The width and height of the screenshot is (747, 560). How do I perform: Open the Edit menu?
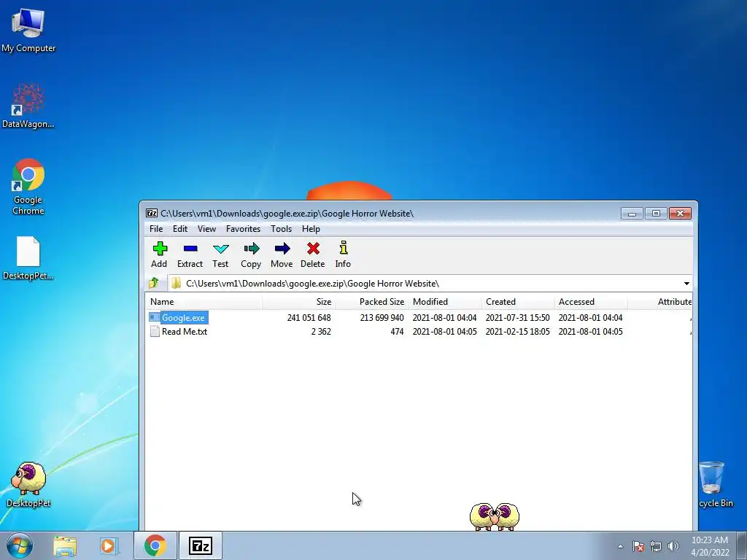tap(180, 228)
